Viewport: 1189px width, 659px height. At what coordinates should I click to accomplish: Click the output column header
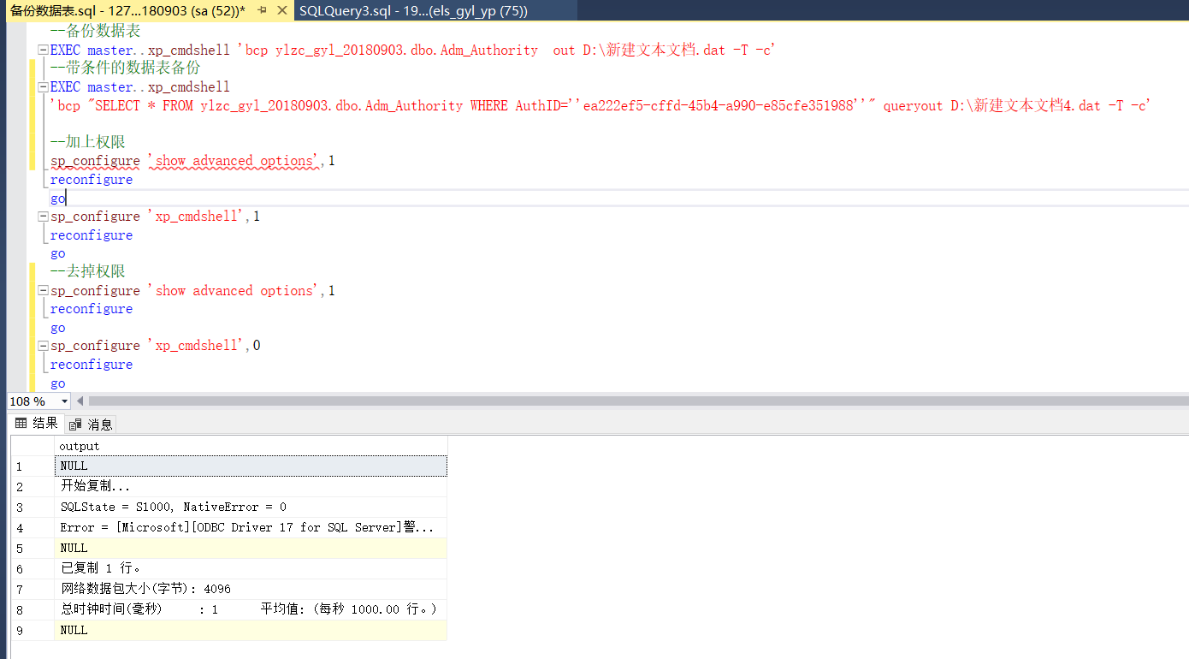(x=79, y=446)
